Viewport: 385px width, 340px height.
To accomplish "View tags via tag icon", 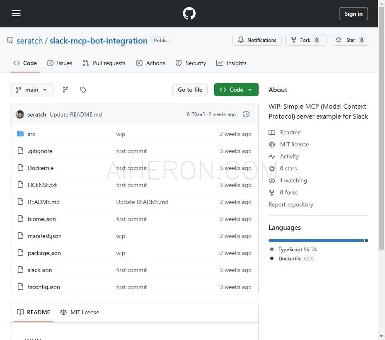I will (83, 90).
